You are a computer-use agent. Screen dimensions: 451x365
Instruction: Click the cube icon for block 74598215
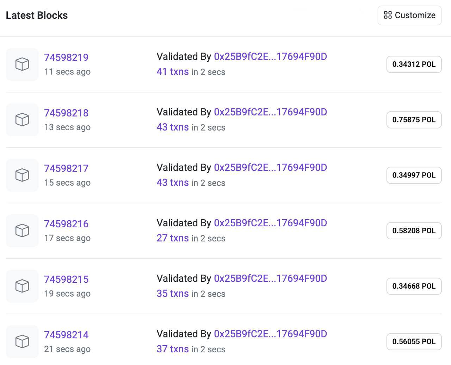click(22, 286)
